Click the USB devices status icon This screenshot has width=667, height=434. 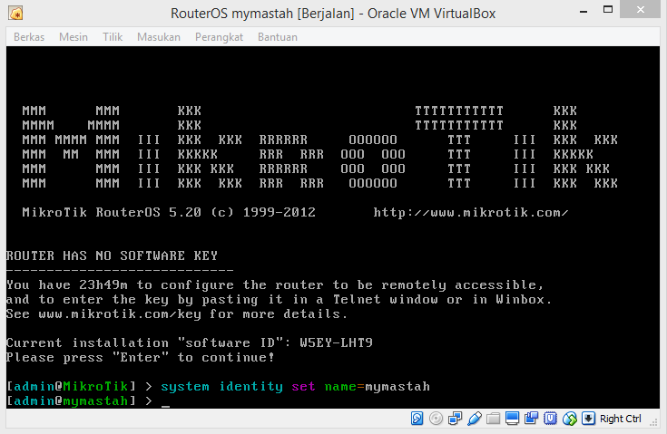click(x=474, y=419)
